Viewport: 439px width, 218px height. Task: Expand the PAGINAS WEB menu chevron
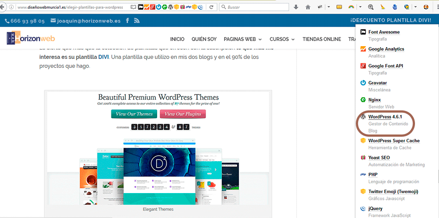coord(260,39)
